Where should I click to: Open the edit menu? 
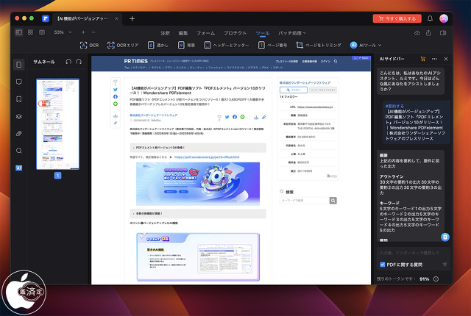183,33
